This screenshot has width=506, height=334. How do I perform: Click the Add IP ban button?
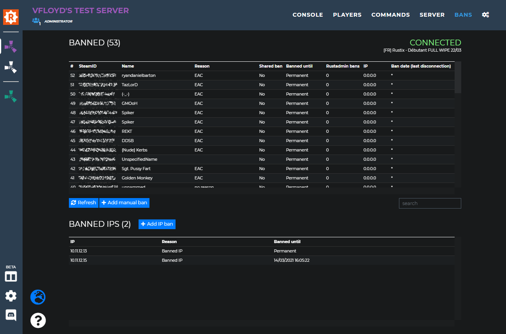[x=157, y=224]
